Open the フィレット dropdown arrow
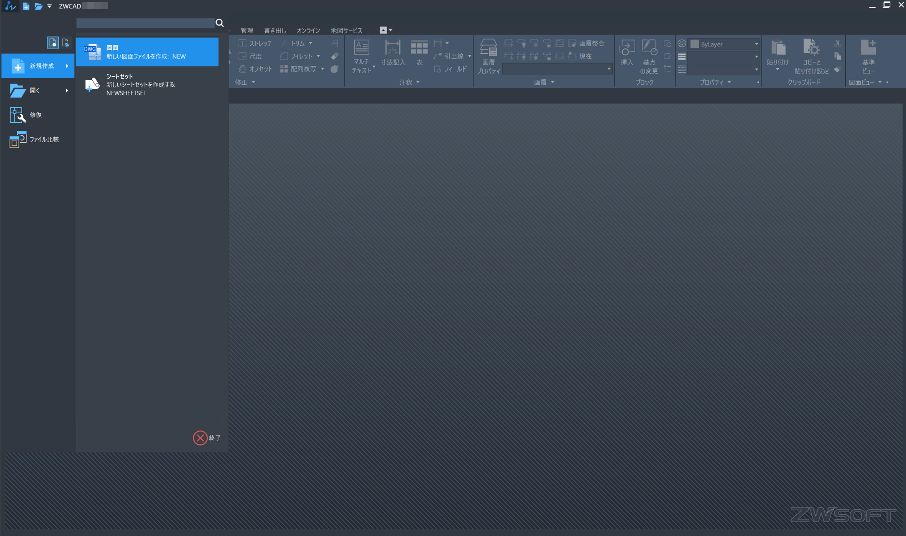Screen dimensions: 906x536 click(318, 56)
